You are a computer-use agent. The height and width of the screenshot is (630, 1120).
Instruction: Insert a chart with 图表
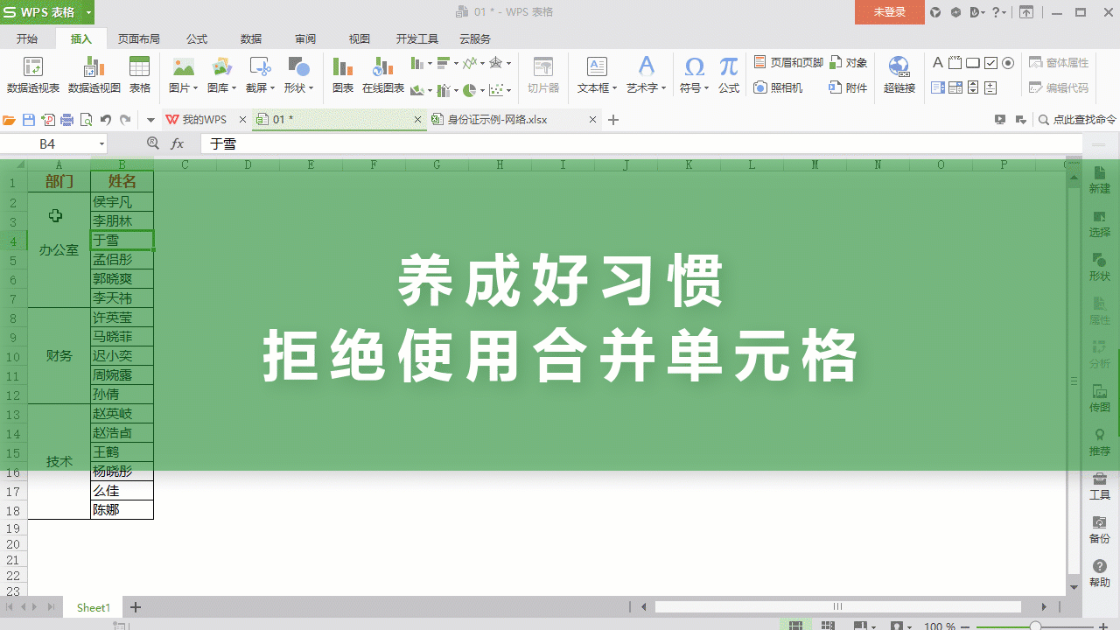(x=343, y=75)
